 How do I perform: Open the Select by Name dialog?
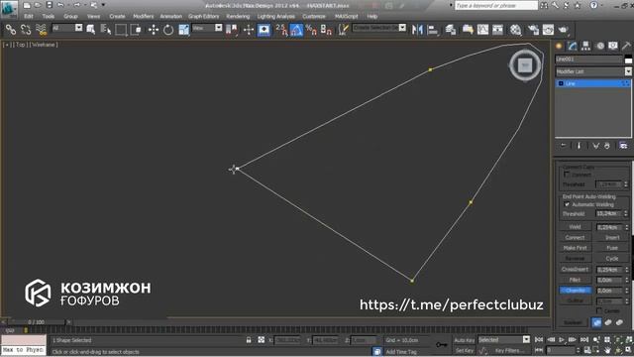tap(106, 30)
